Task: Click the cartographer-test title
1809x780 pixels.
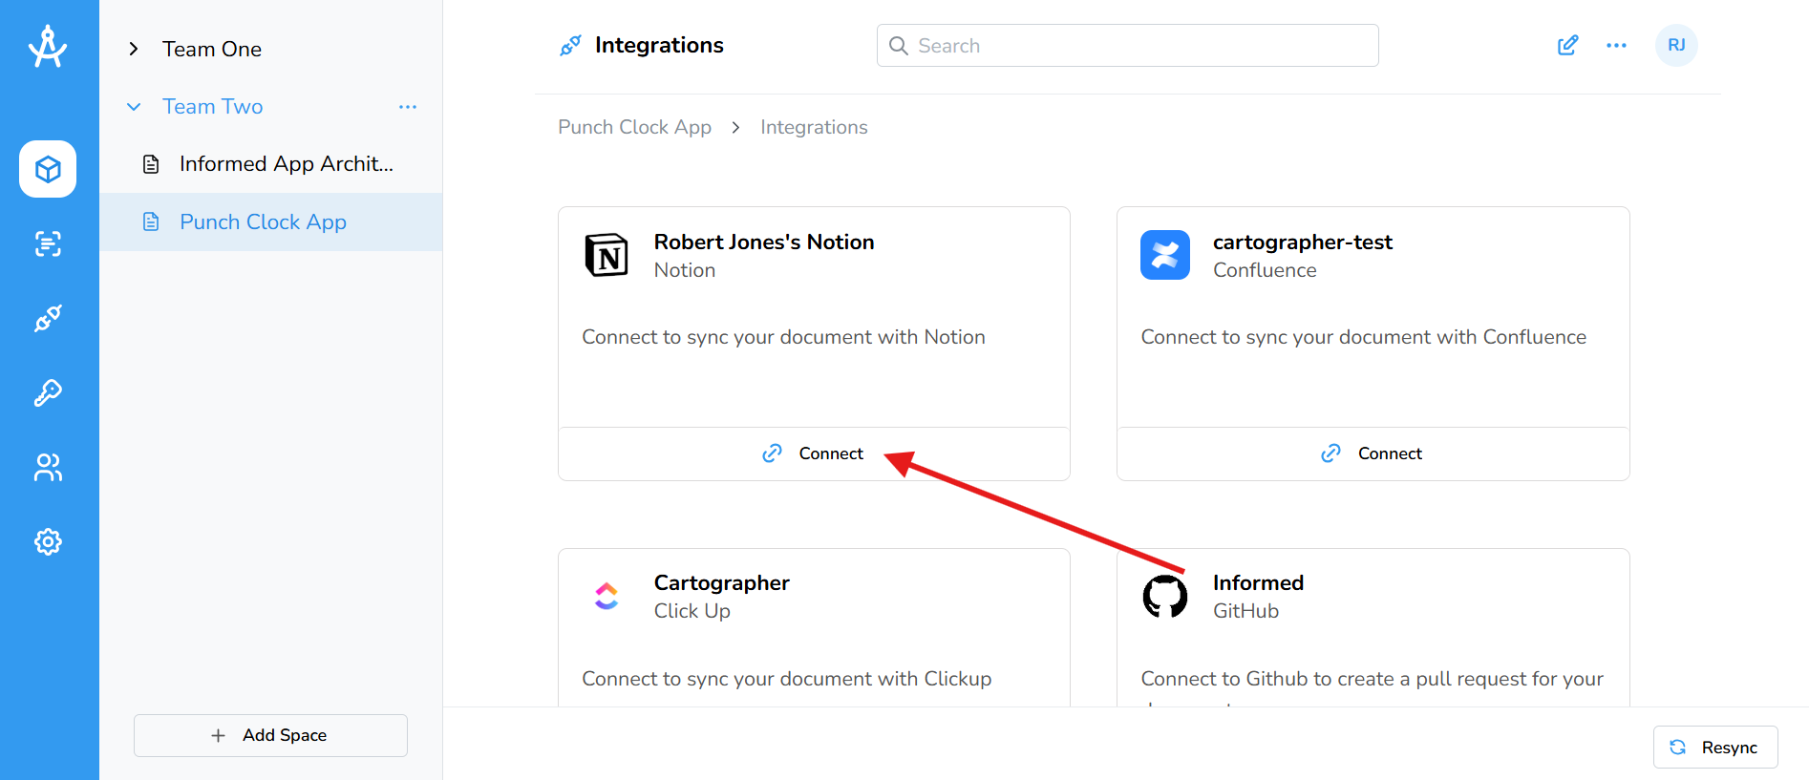Action: [x=1303, y=242]
